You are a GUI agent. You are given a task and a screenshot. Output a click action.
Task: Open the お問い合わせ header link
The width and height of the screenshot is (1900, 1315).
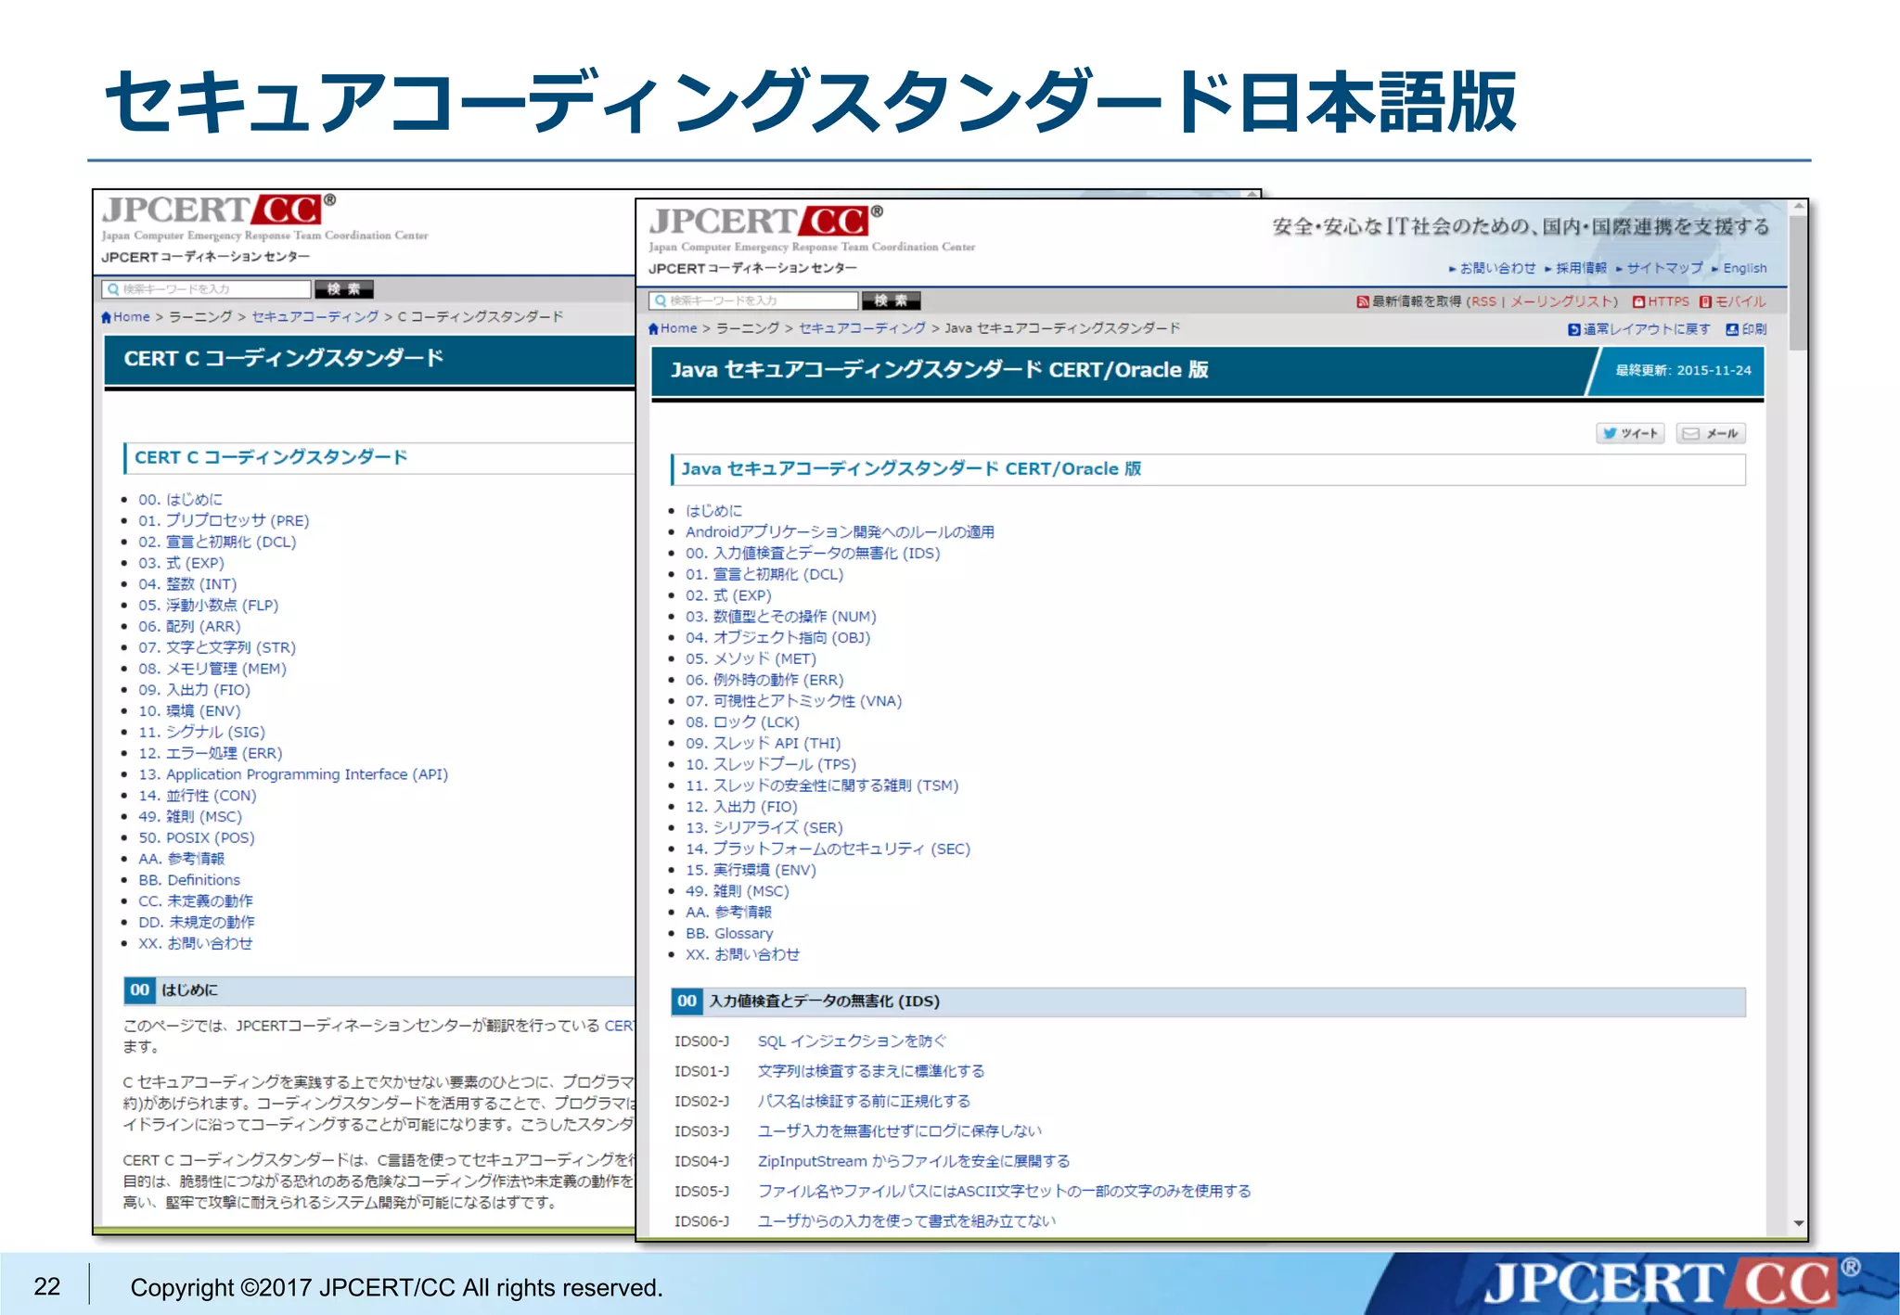[x=1497, y=268]
